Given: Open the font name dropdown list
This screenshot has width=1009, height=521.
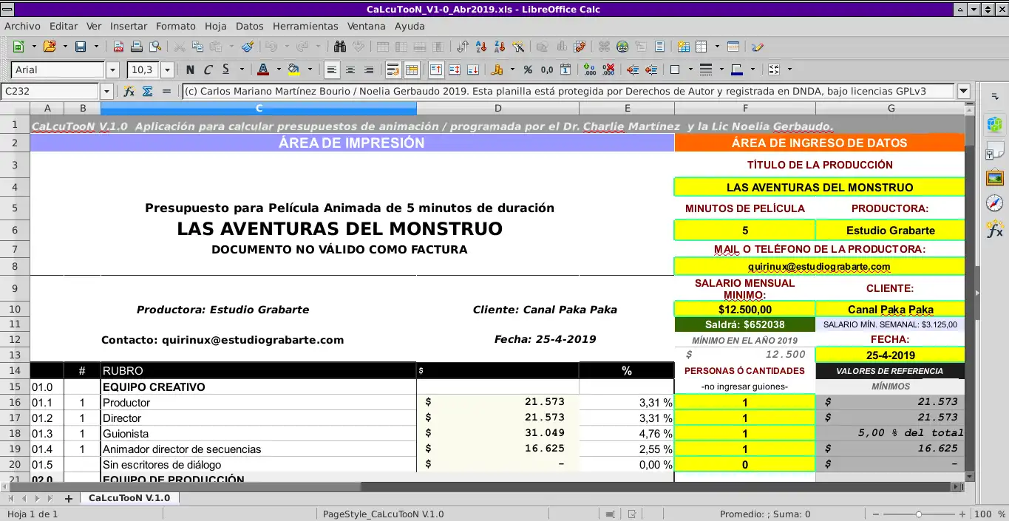Looking at the screenshot, I should click(112, 69).
